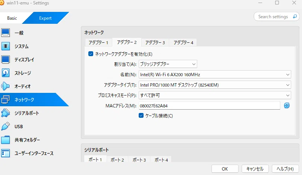Image resolution: width=302 pixels, height=175 pixels.
Task: Click the search magnifier icon
Action: tap(295, 16)
